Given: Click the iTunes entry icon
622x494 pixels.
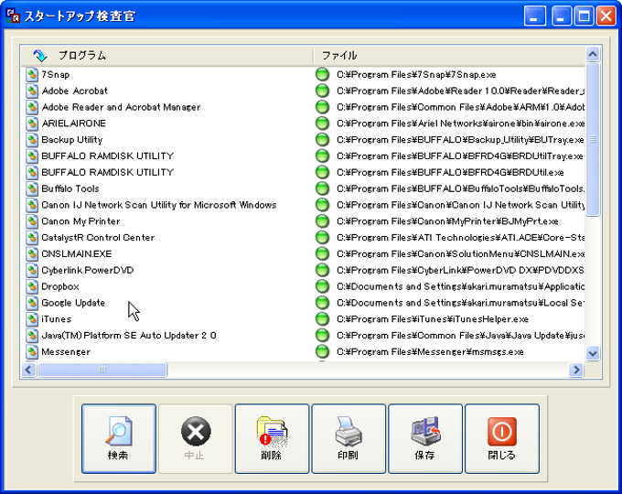Looking at the screenshot, I should coord(32,319).
